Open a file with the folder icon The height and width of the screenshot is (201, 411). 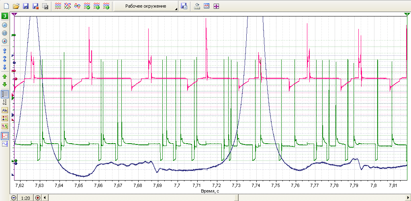tap(16, 6)
